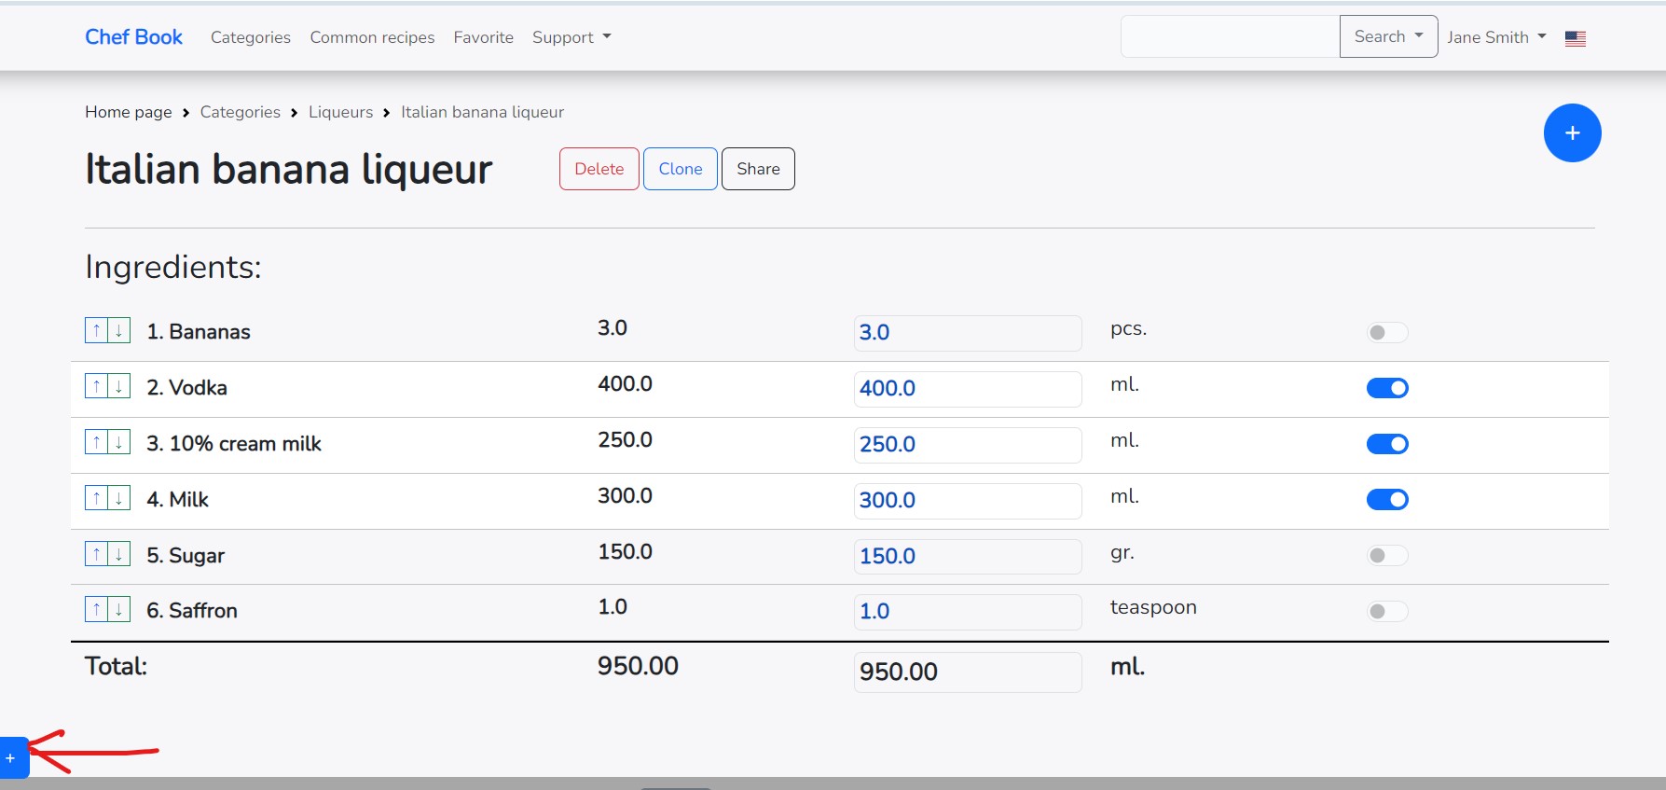Click the Liqueurs breadcrumb link
The height and width of the screenshot is (790, 1666).
click(340, 112)
